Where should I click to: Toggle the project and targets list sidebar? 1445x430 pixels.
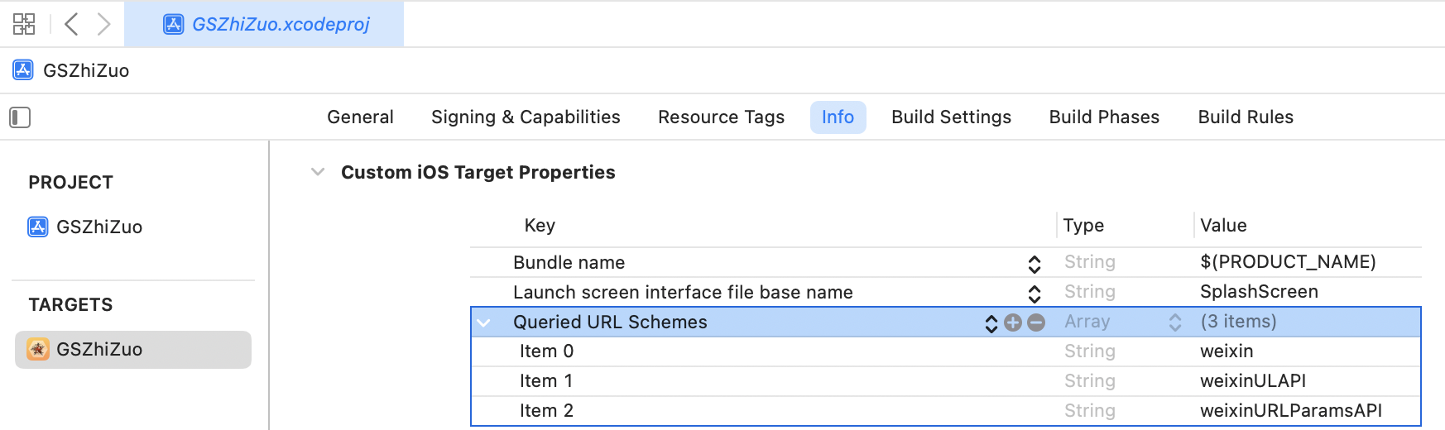pos(20,117)
